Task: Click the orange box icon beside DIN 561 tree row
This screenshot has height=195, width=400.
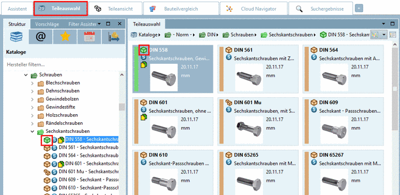Action: 47,148
